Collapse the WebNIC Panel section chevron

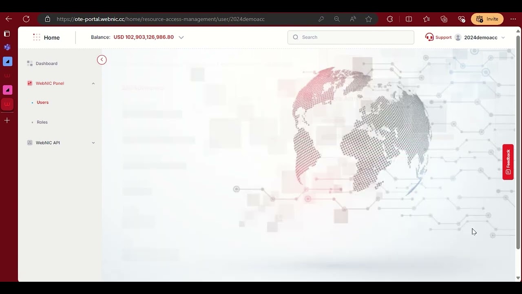point(93,83)
